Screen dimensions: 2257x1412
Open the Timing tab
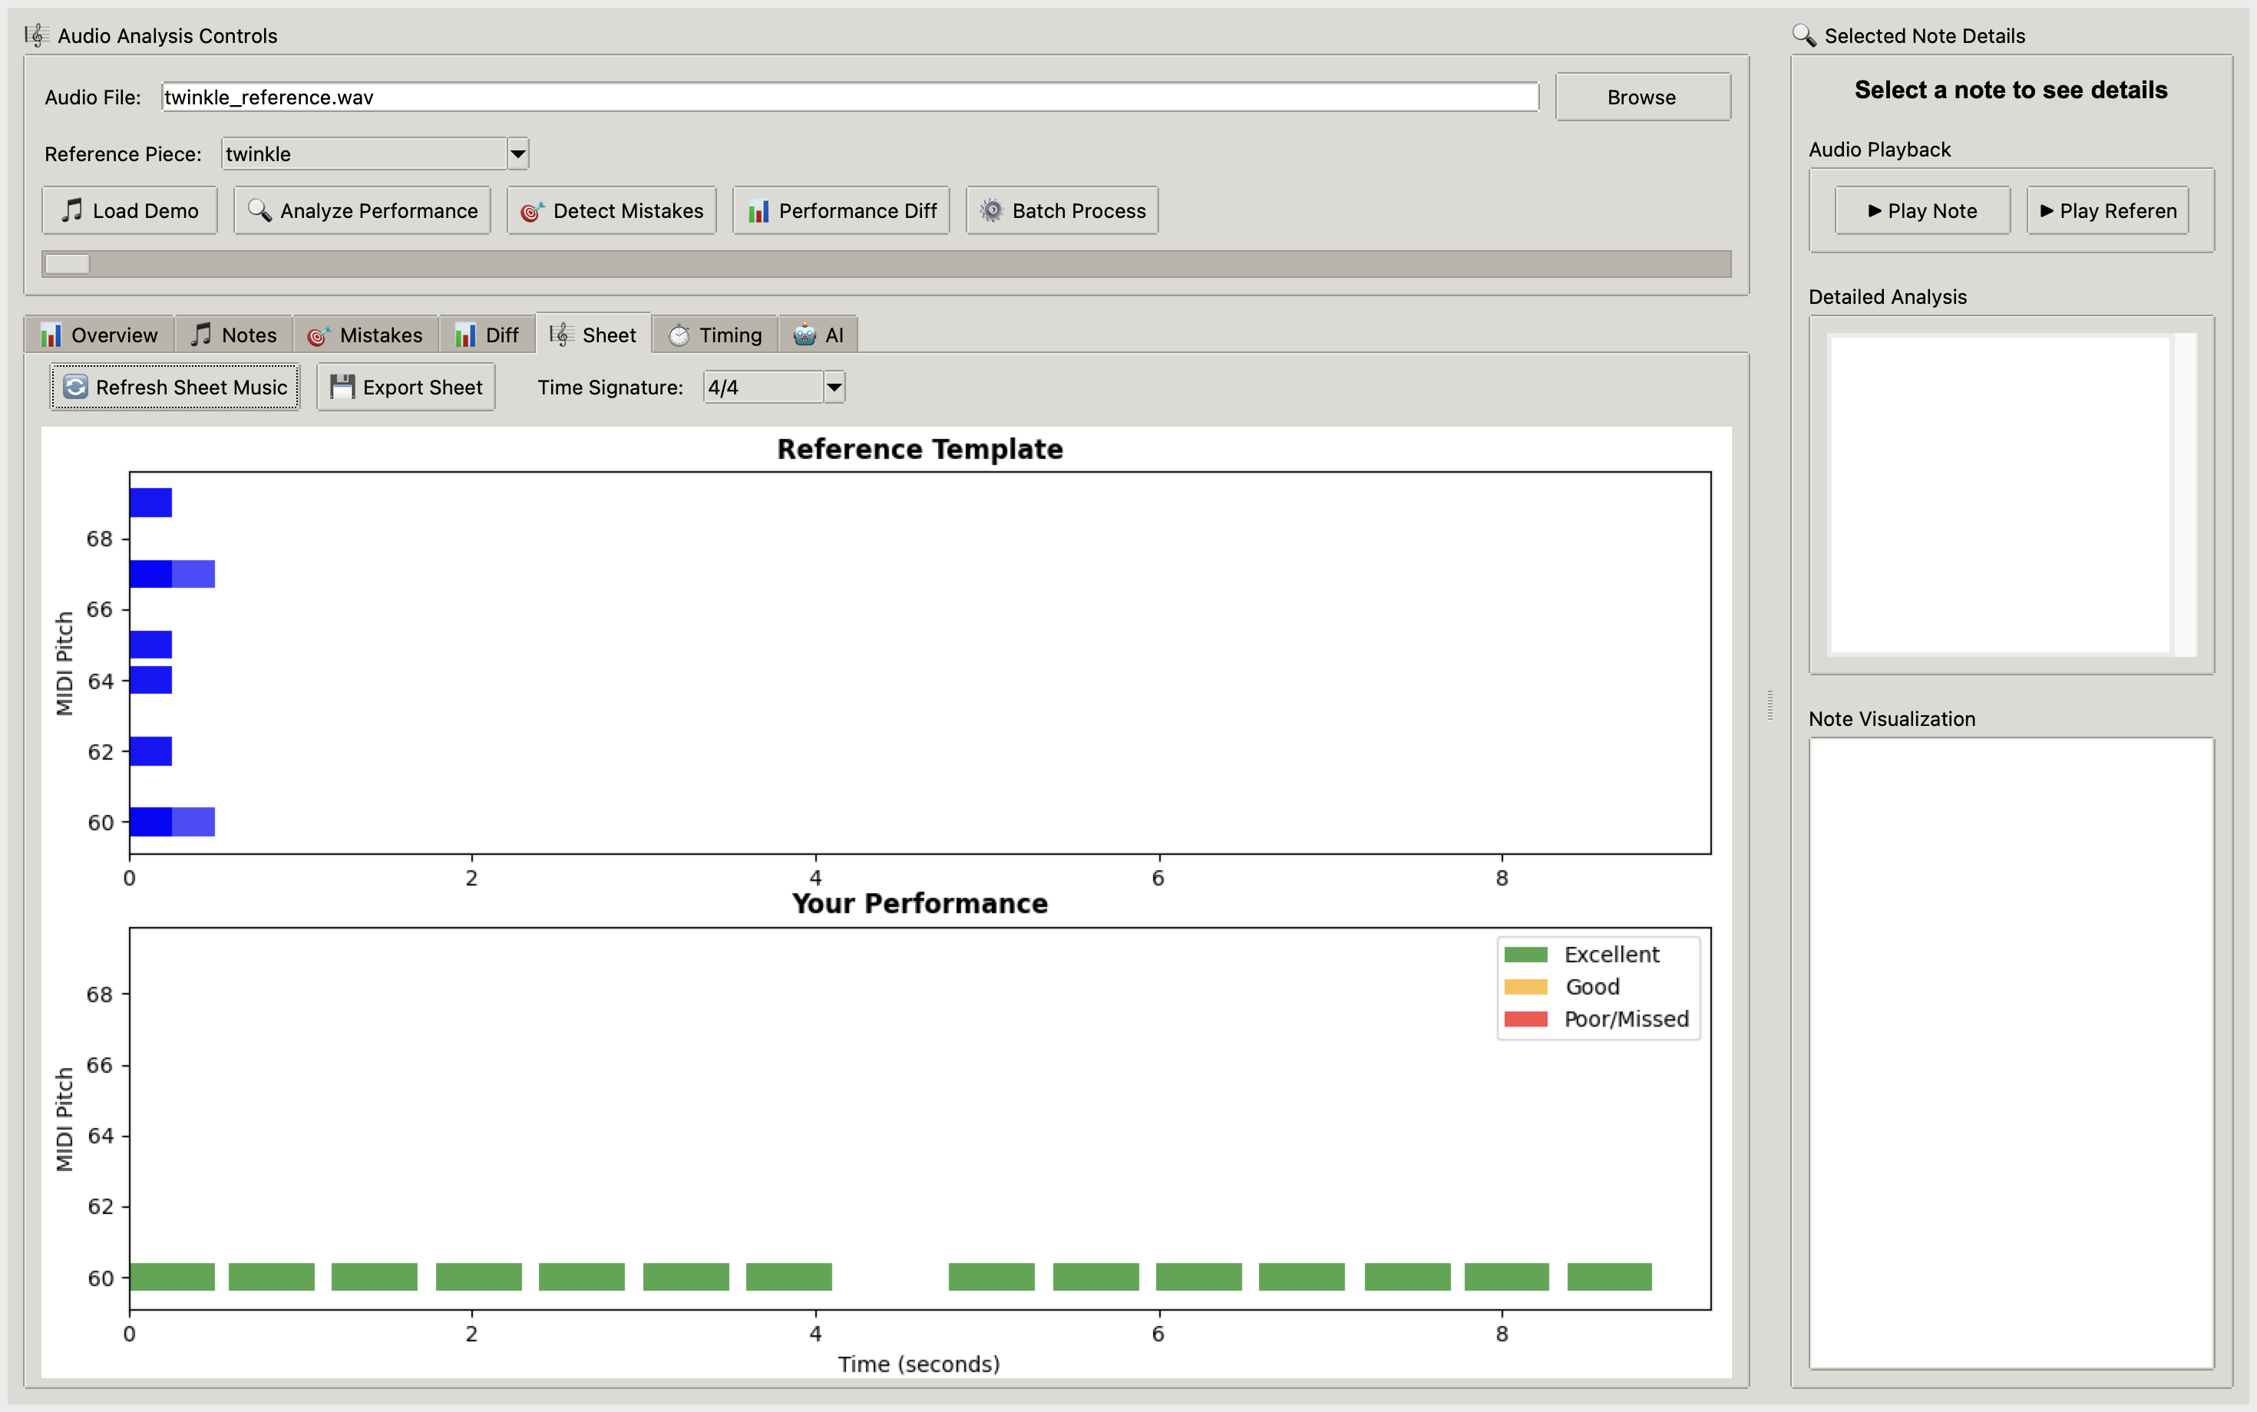[715, 335]
